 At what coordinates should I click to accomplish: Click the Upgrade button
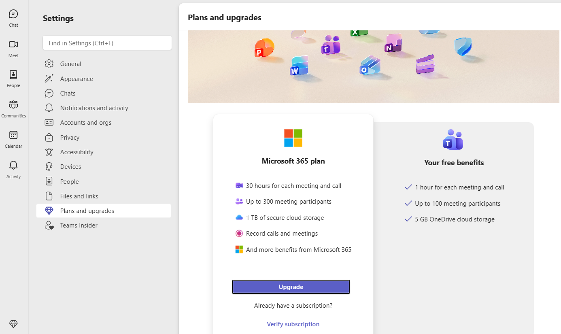(291, 287)
